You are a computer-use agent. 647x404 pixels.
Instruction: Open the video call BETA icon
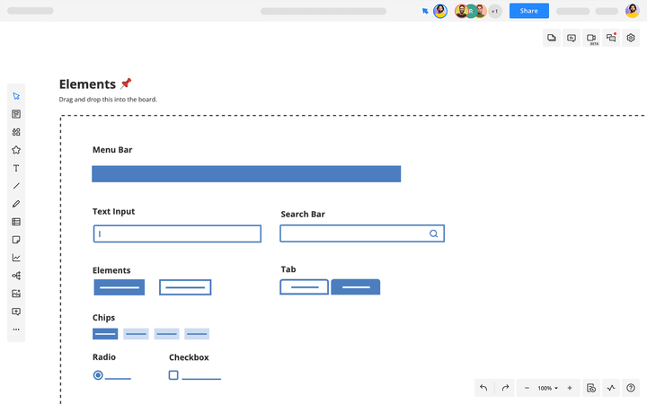[x=591, y=38]
